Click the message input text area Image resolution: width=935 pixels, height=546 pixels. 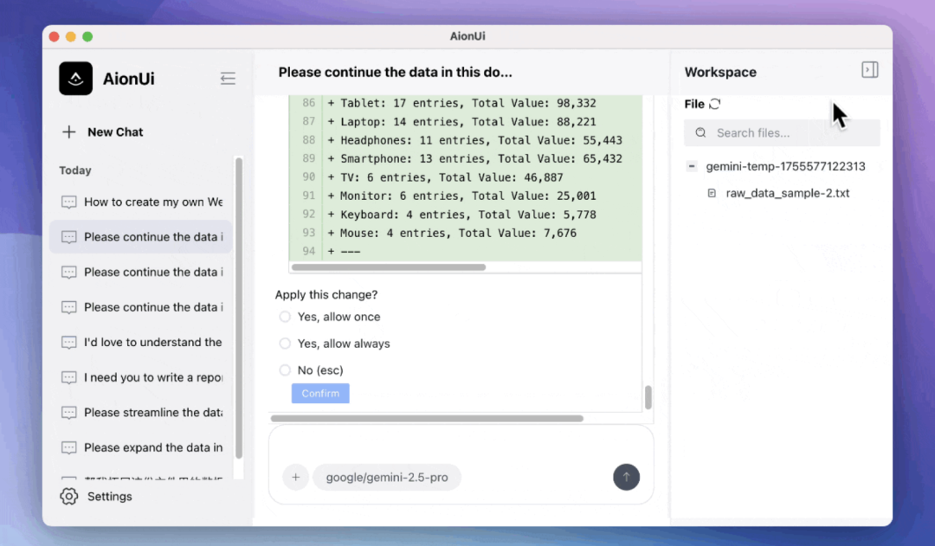[x=461, y=446]
